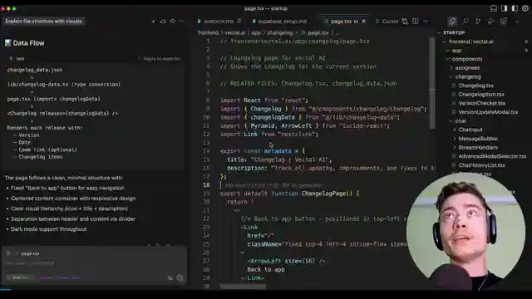Click 'changelog_data.json' in the Data Flow block

(35, 70)
